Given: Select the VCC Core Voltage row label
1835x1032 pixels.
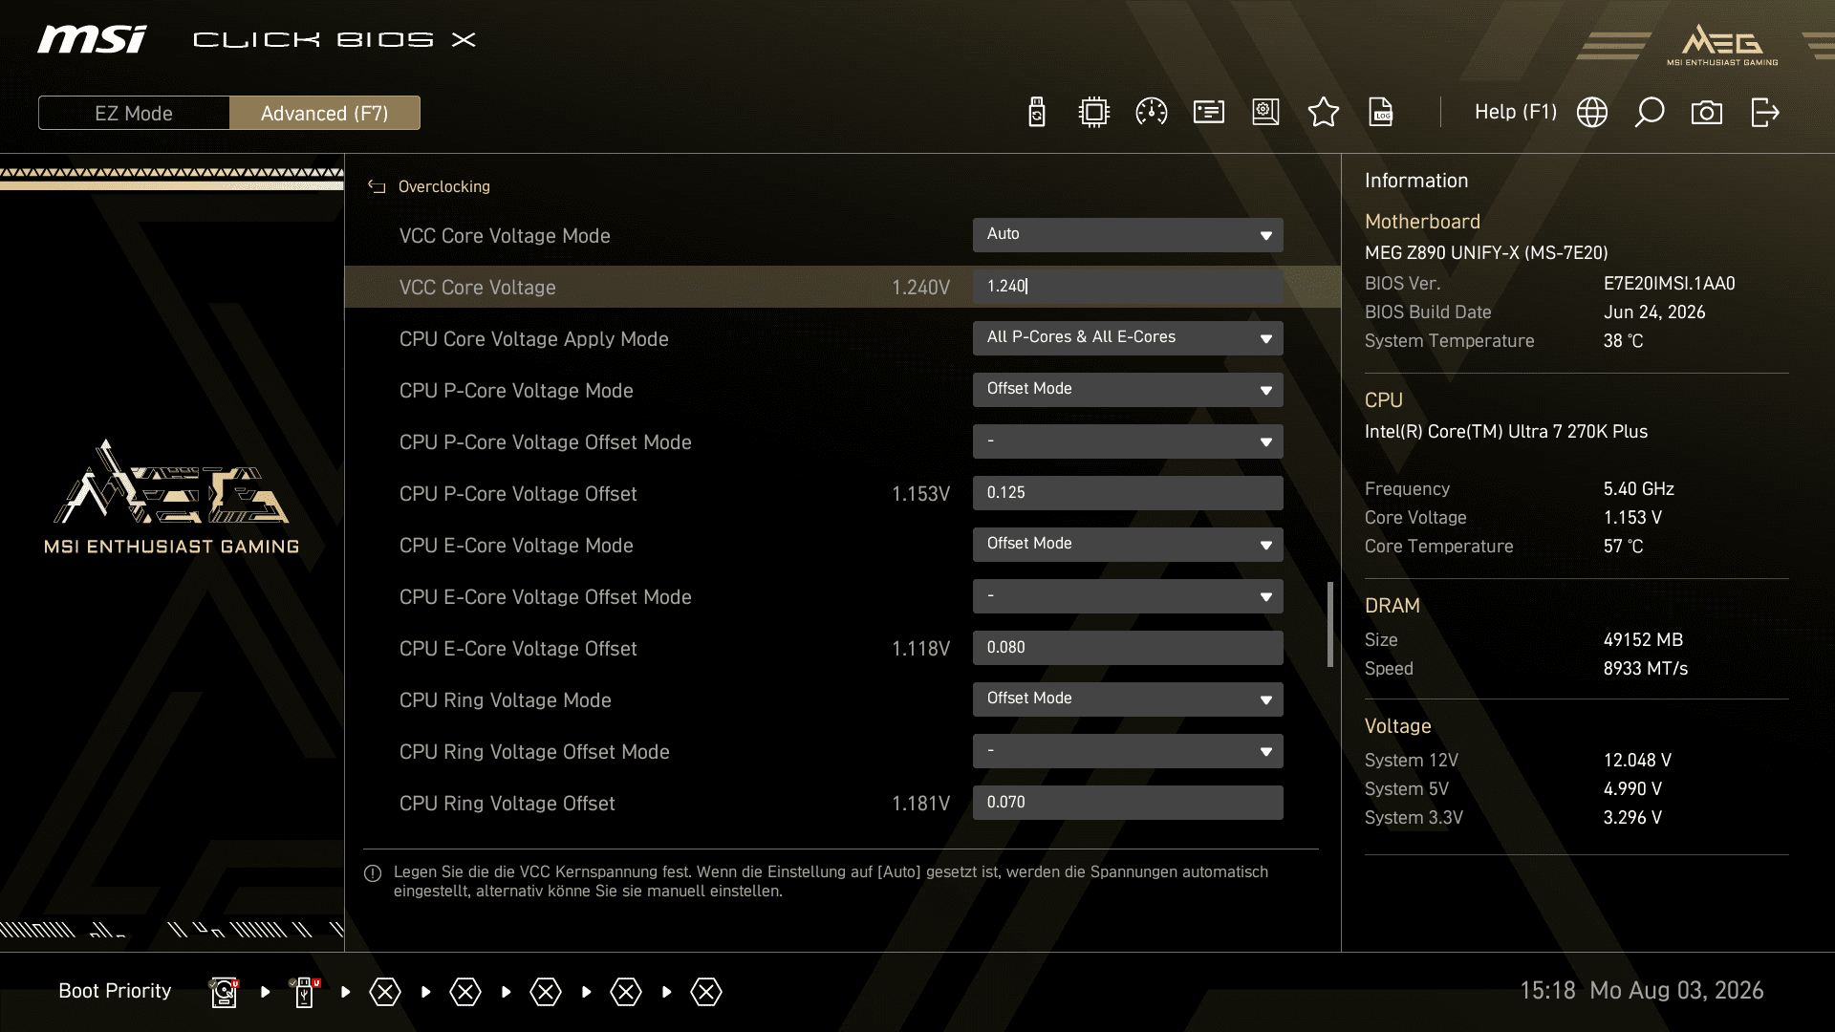Looking at the screenshot, I should point(478,288).
